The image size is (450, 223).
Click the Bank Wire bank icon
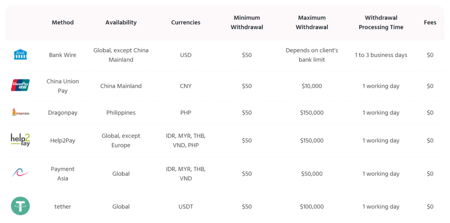pyautogui.click(x=20, y=54)
